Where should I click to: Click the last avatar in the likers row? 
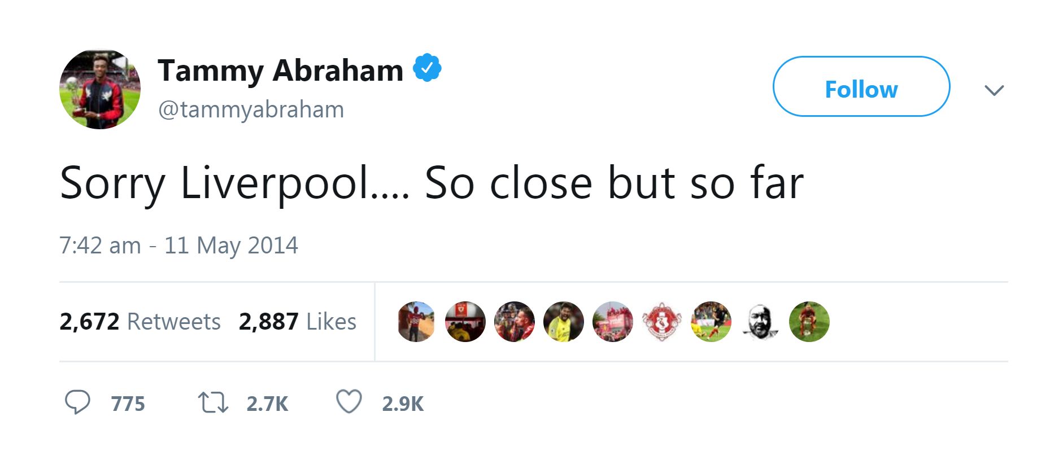[810, 321]
